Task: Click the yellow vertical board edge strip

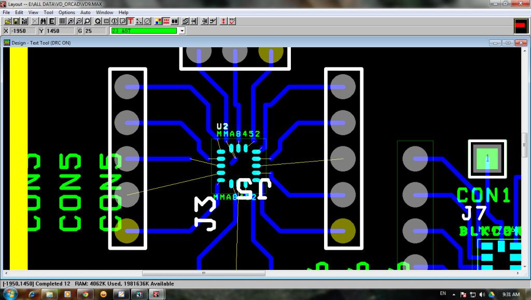Action: [x=19, y=158]
